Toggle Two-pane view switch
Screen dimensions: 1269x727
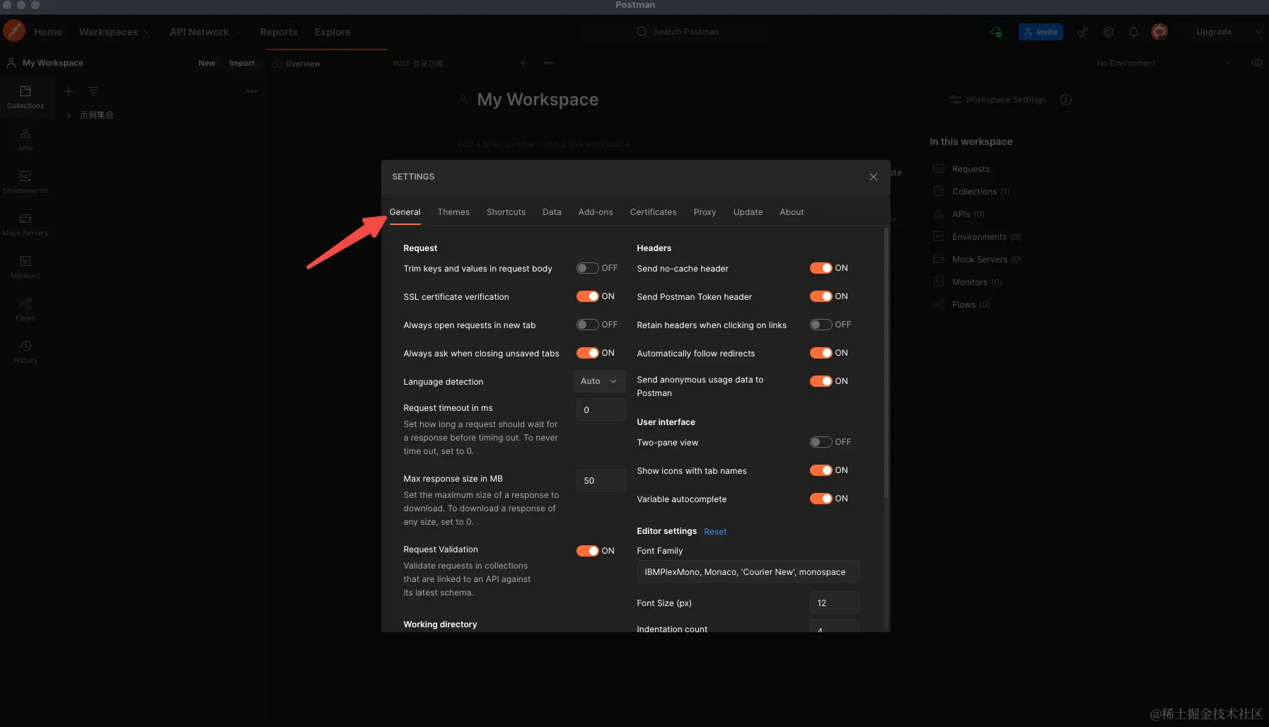point(821,442)
